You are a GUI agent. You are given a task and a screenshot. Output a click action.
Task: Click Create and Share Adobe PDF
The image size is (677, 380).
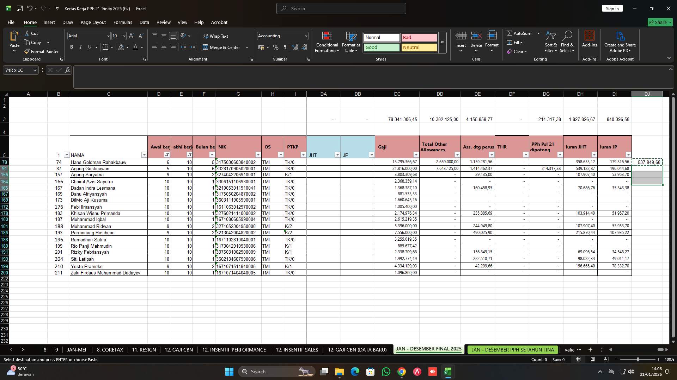[620, 42]
